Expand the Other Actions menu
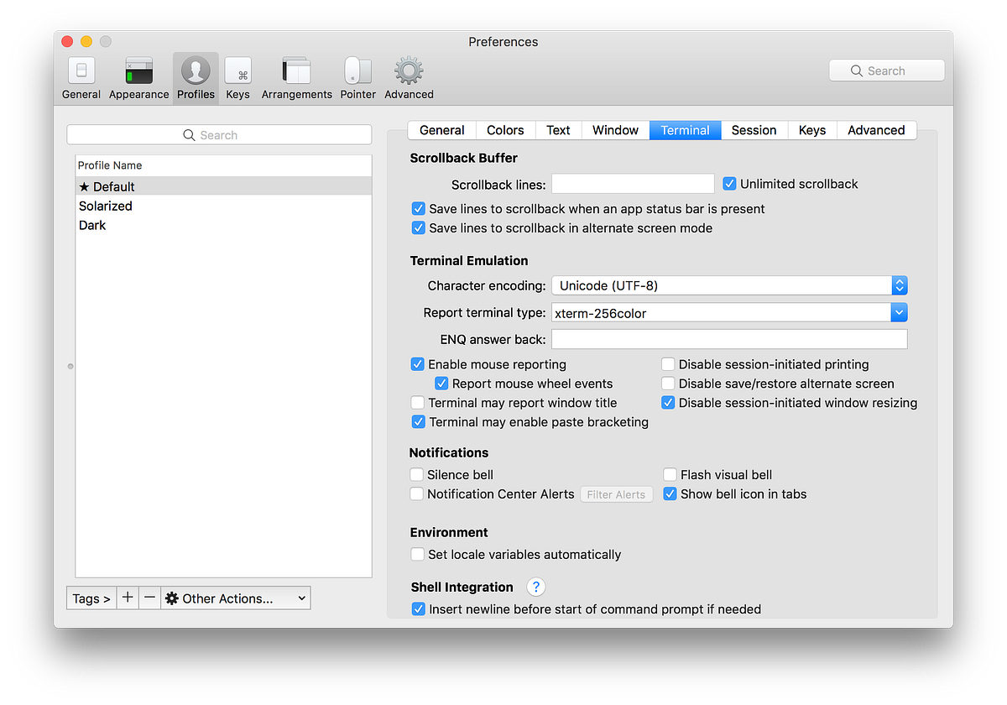The image size is (1007, 705). point(236,598)
